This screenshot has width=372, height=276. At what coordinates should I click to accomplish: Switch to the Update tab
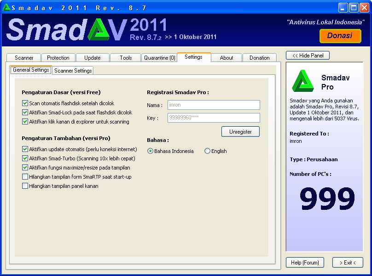(x=92, y=58)
